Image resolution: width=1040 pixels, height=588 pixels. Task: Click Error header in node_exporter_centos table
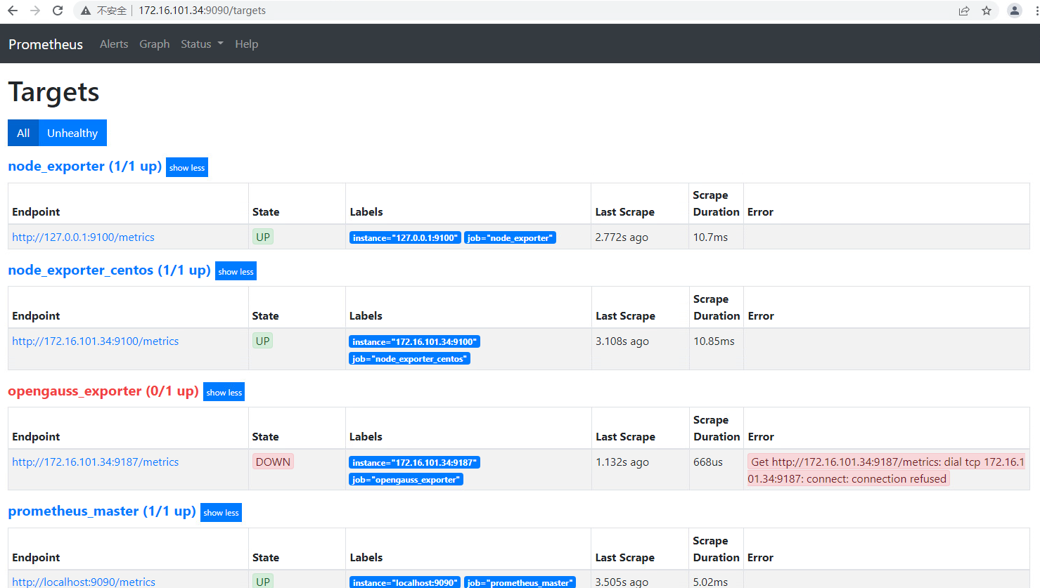click(761, 316)
